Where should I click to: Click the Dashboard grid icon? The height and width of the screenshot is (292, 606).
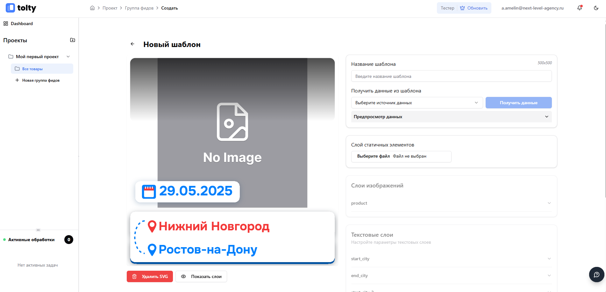pyautogui.click(x=6, y=24)
